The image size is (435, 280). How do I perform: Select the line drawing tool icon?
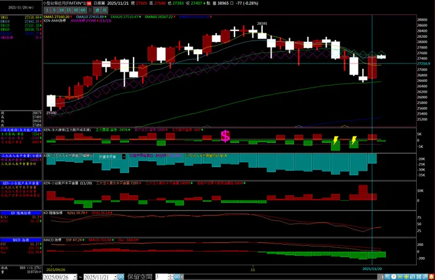[x=425, y=276]
